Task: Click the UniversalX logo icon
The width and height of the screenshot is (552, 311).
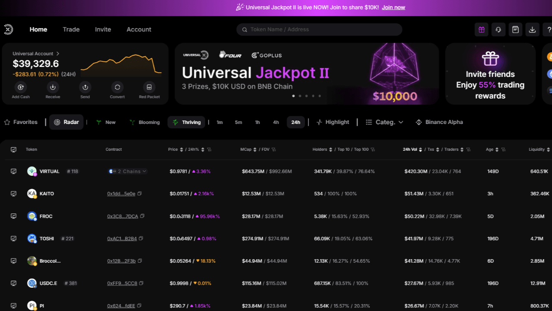Action: click(x=9, y=29)
